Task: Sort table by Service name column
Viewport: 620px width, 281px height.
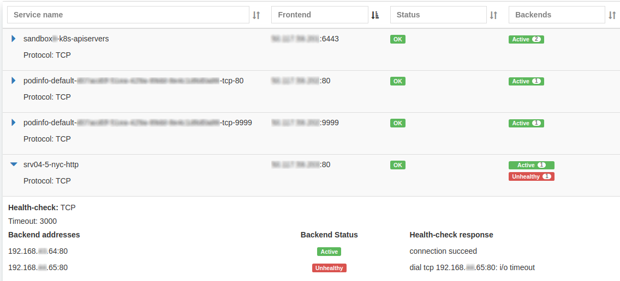Action: [x=257, y=15]
